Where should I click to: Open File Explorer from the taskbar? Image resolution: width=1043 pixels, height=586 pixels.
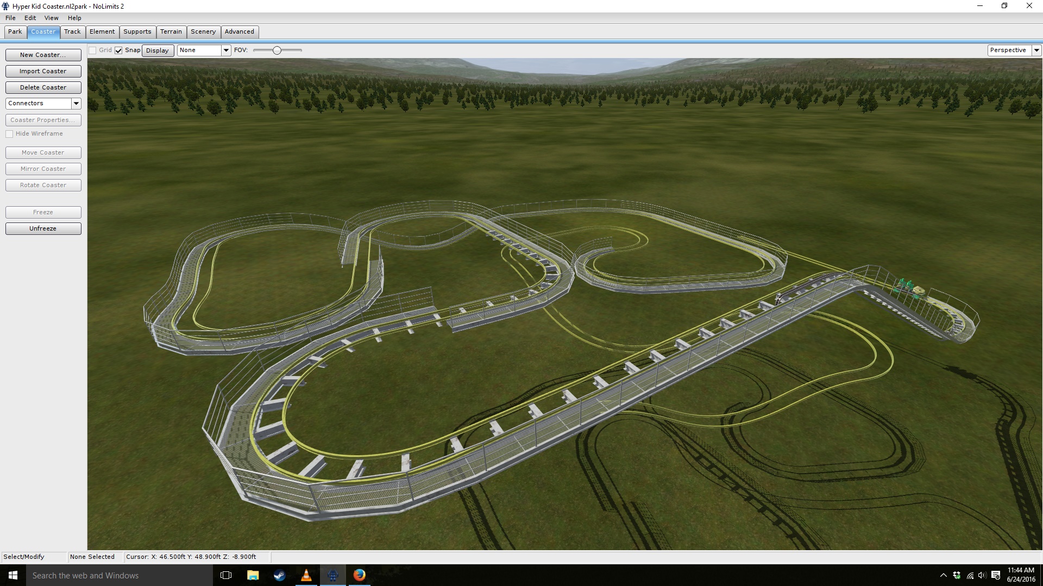253,575
